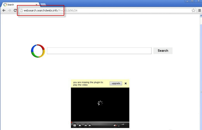Viewport: 202px width, 130px height.
Task: Stop the video playback
Action: (80, 125)
